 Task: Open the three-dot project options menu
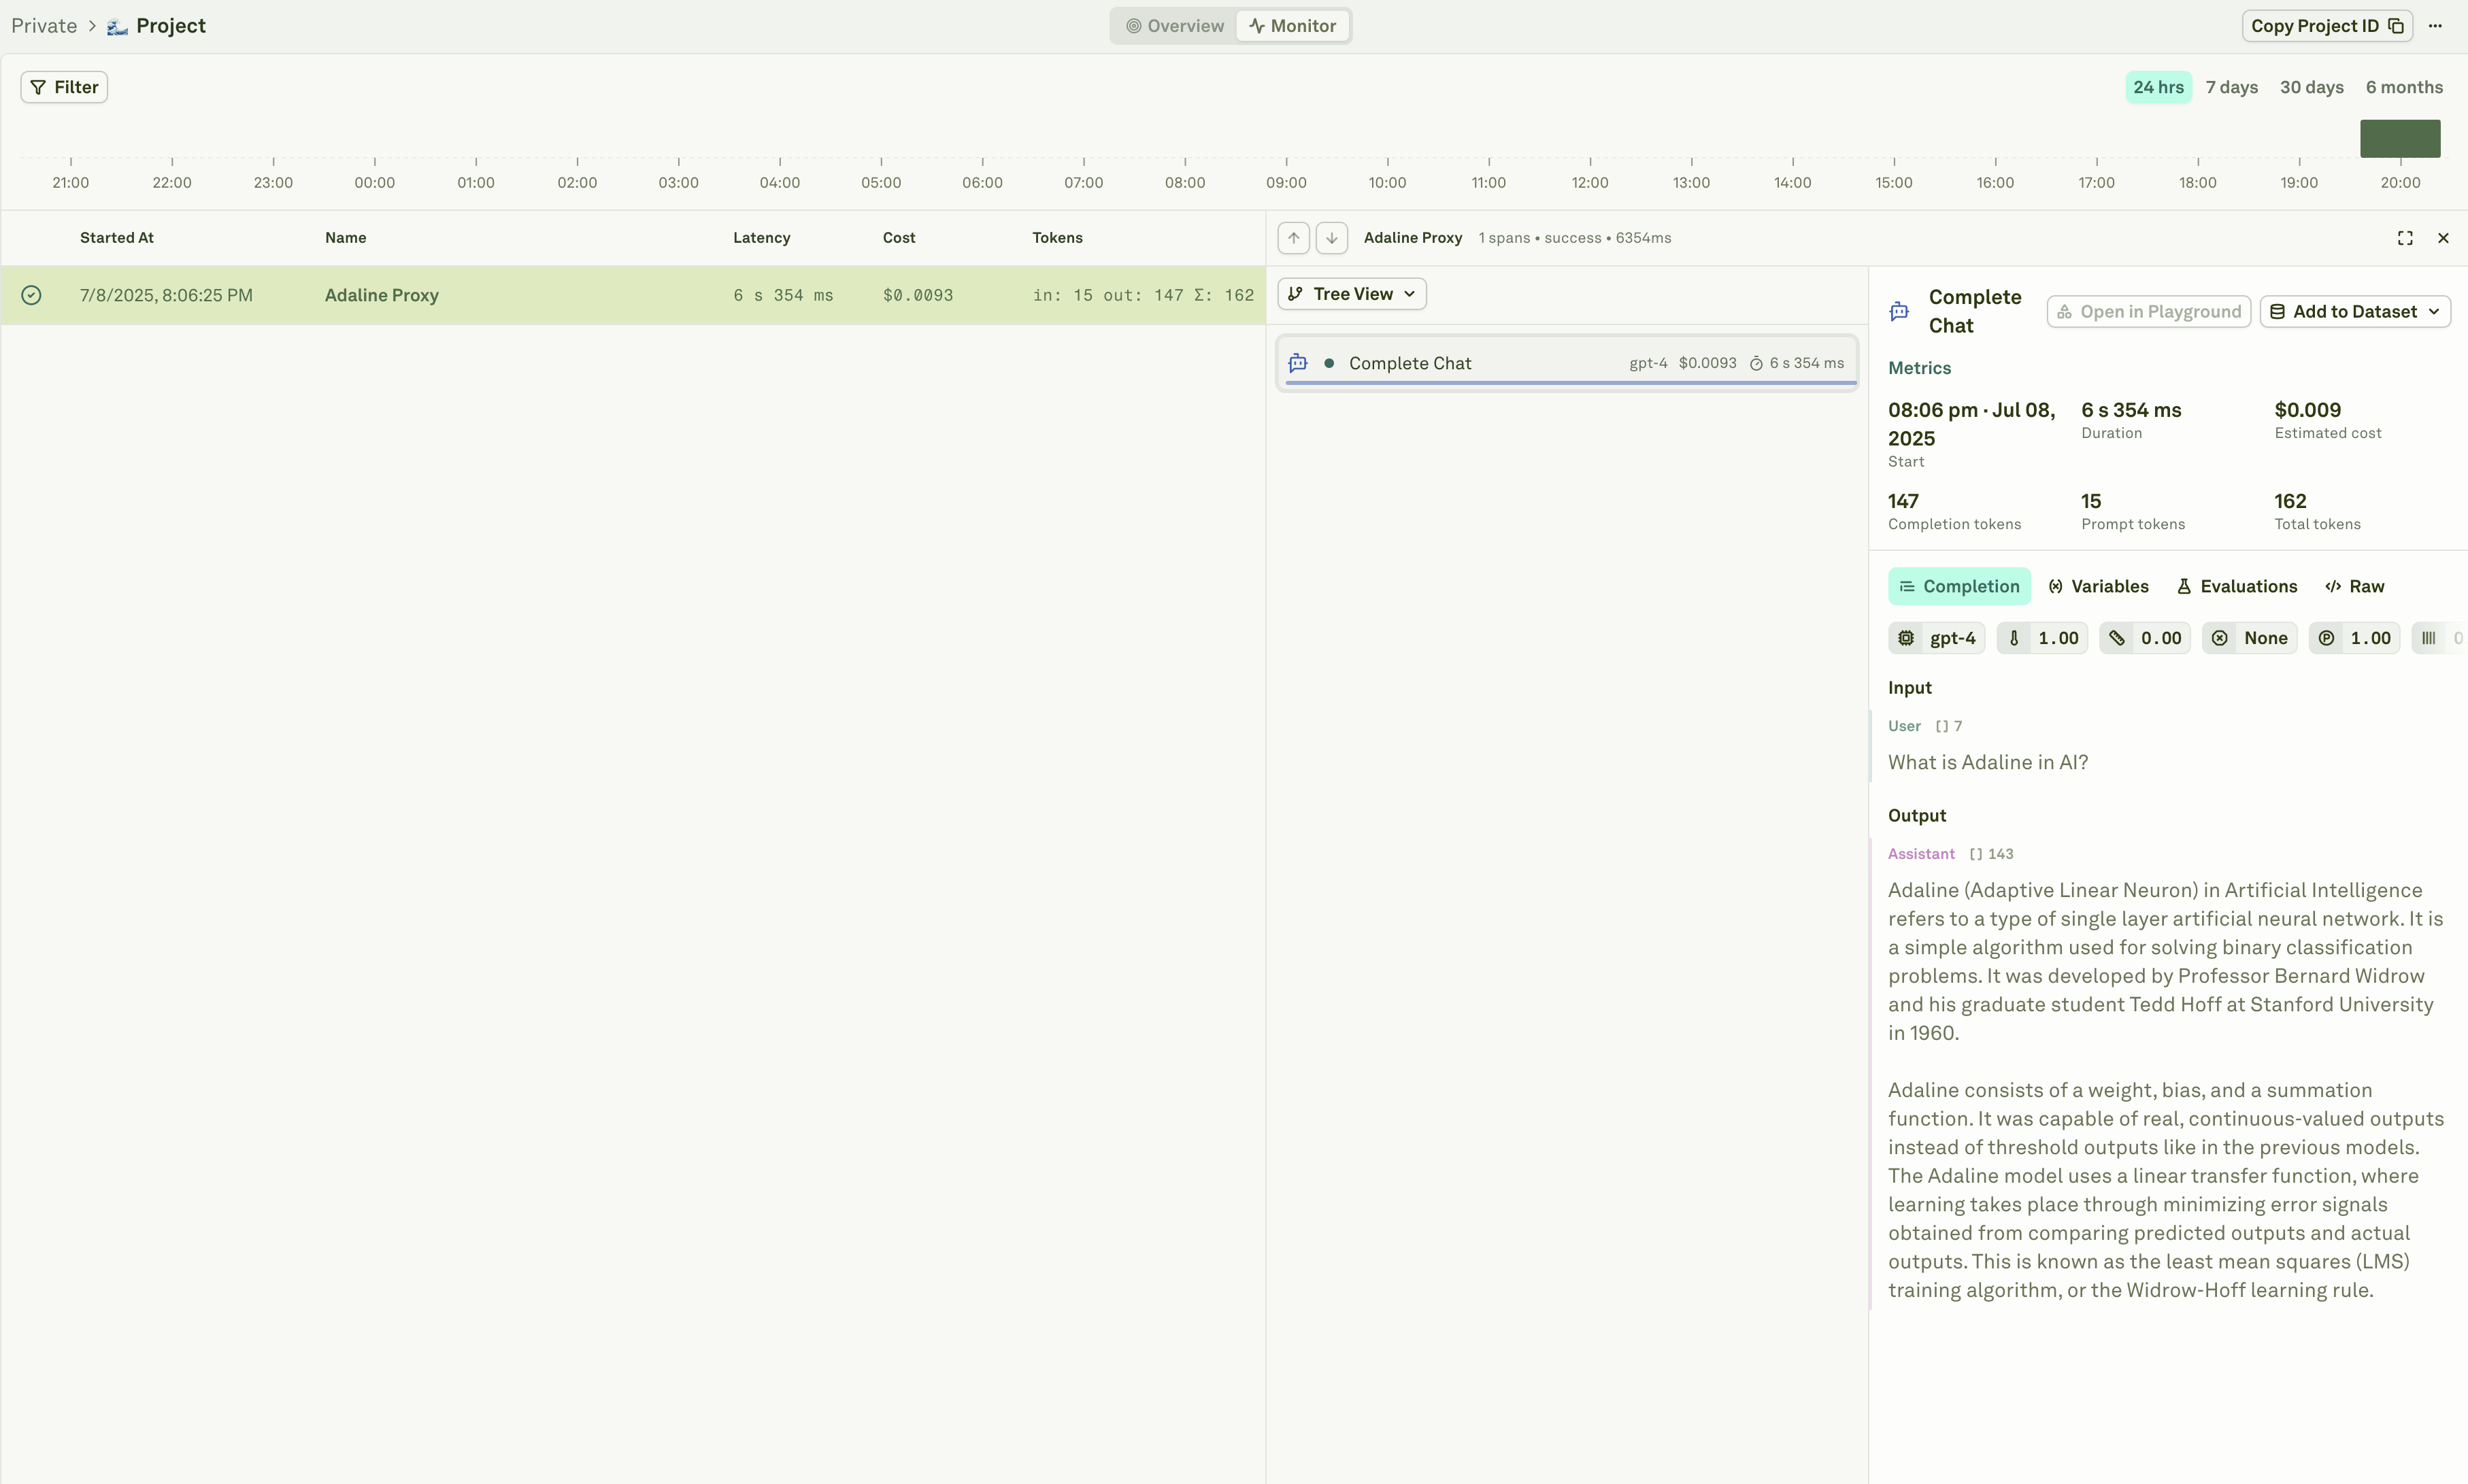2435,26
